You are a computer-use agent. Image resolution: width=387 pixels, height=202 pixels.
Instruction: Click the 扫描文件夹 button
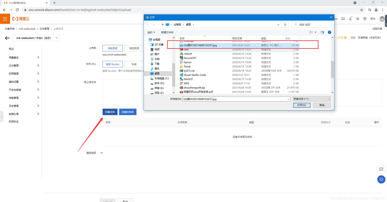pyautogui.click(x=128, y=112)
